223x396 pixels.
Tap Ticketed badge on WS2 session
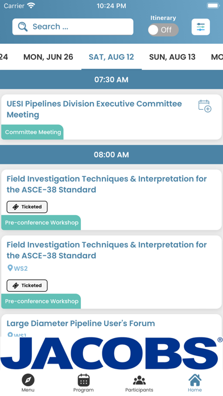tap(27, 286)
